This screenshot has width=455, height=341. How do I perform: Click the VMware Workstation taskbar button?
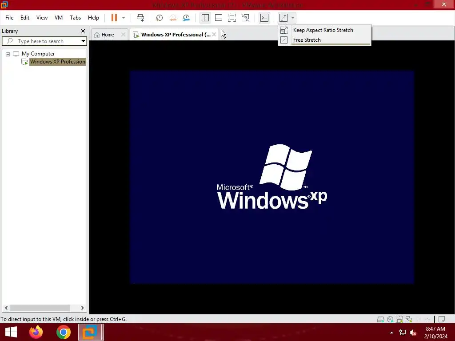point(91,332)
